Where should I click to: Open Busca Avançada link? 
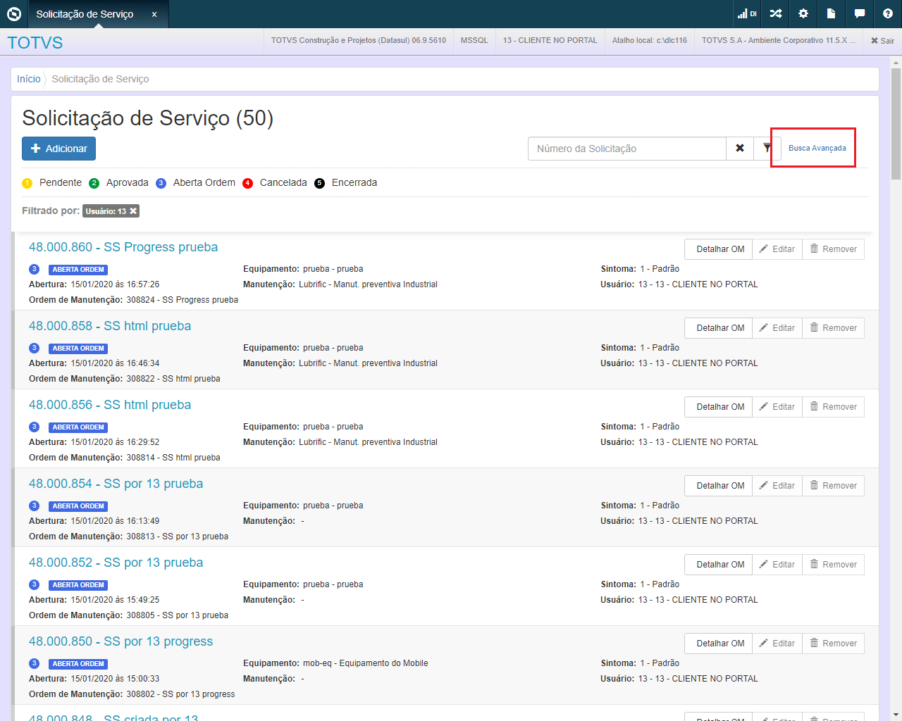point(817,148)
